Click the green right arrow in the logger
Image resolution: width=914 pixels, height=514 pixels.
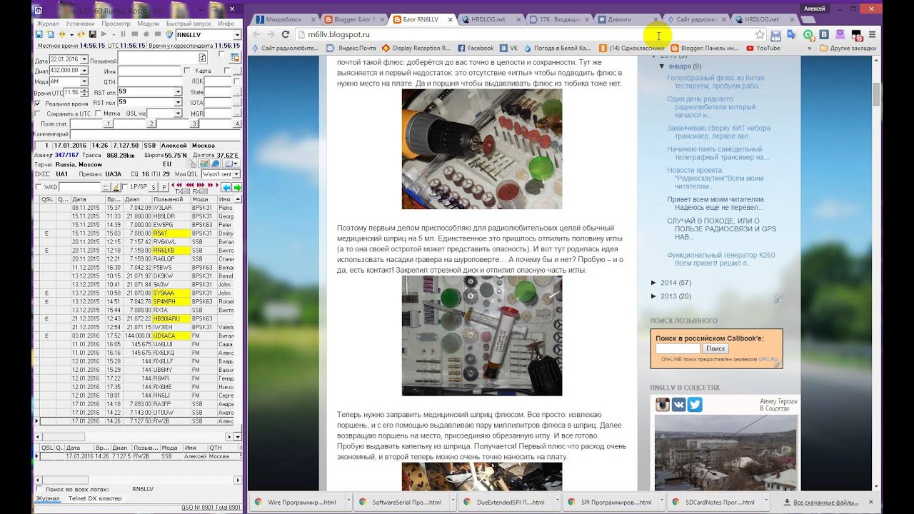pos(237,187)
